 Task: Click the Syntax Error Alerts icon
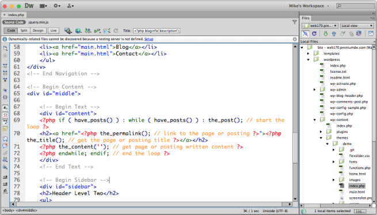coord(5,128)
